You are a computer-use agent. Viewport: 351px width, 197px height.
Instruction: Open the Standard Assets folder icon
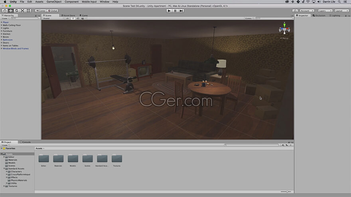click(x=102, y=158)
